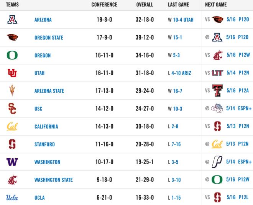Click the 5/14 ESPN+ listing for Washington

coord(239,162)
